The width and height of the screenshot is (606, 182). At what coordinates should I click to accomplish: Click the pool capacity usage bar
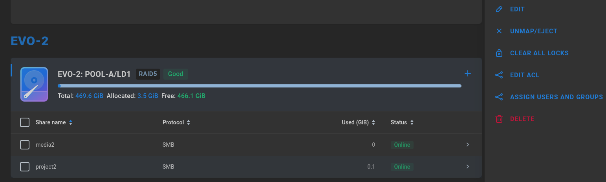click(x=260, y=86)
